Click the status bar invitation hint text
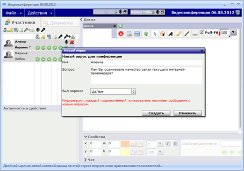244x171 pixels. [83, 166]
